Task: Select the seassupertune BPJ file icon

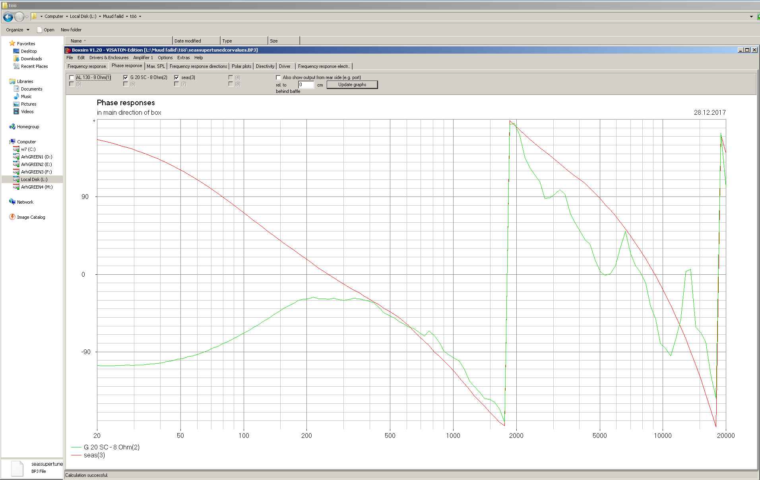Action: (x=17, y=468)
